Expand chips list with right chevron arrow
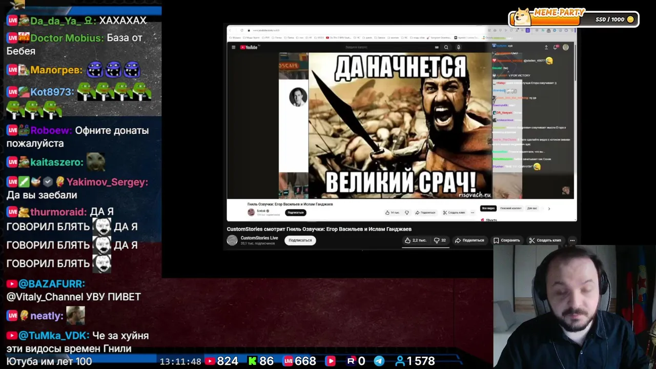The height and width of the screenshot is (369, 656). click(x=549, y=209)
